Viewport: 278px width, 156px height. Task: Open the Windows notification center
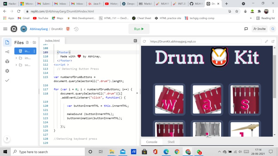click(271, 152)
